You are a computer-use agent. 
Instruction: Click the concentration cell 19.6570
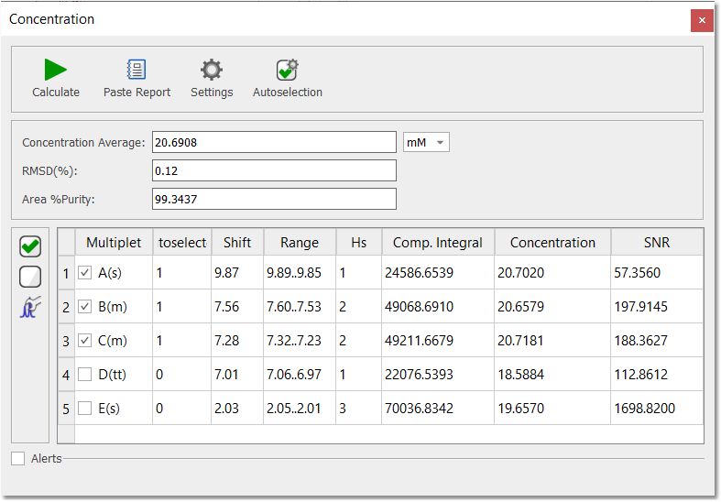[552, 409]
